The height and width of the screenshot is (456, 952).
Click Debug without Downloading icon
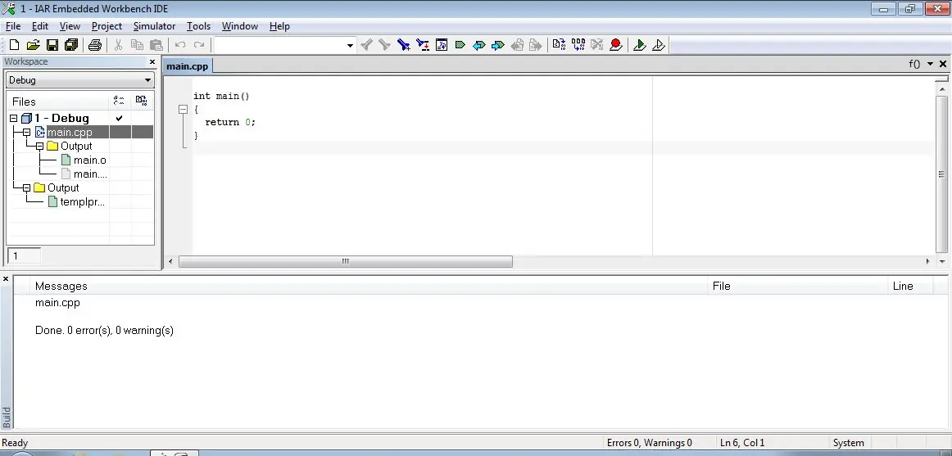pyautogui.click(x=659, y=45)
